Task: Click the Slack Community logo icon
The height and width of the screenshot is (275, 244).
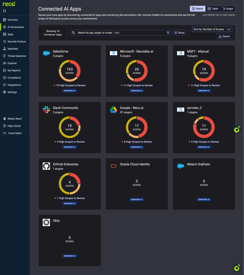Action: tap(46, 110)
